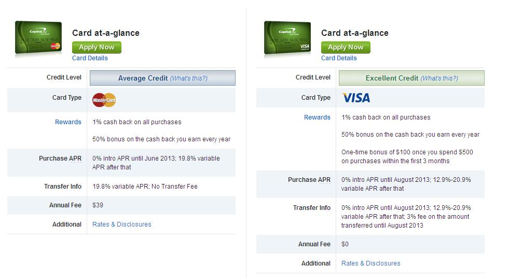Open Rewards link in the Visa table
Viewport: 509px width, 278px height.
point(317,117)
